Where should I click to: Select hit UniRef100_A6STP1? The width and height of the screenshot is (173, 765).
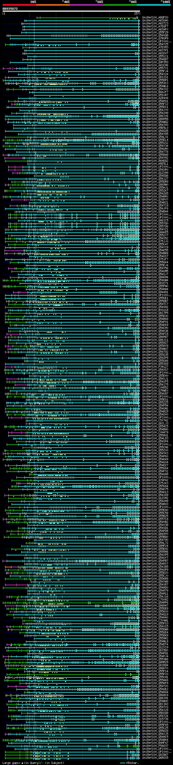(155, 50)
